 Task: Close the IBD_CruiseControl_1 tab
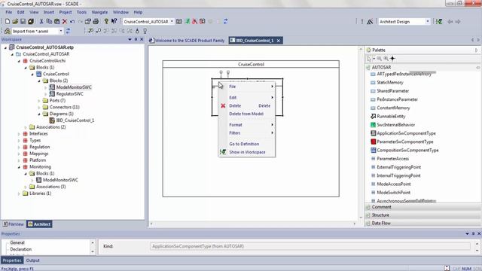point(278,41)
